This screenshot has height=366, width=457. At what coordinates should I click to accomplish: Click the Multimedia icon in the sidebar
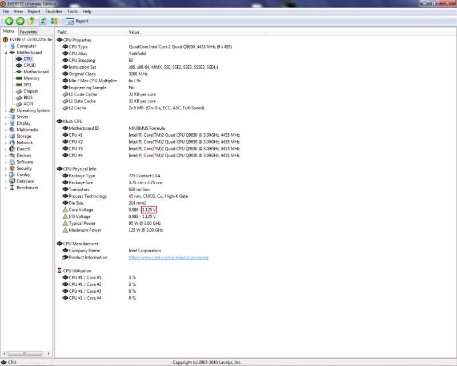[x=12, y=130]
